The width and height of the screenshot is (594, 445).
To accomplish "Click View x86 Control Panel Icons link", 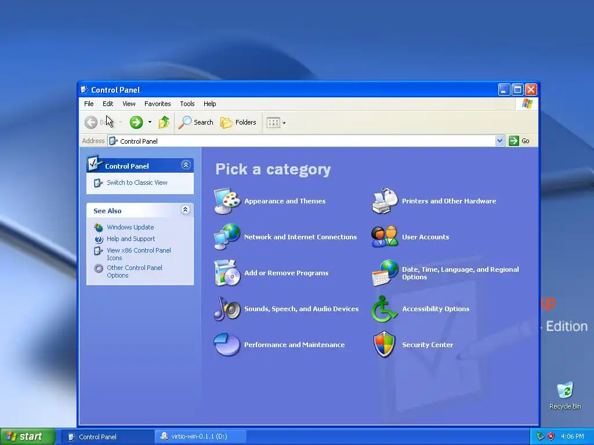I will pyautogui.click(x=139, y=254).
